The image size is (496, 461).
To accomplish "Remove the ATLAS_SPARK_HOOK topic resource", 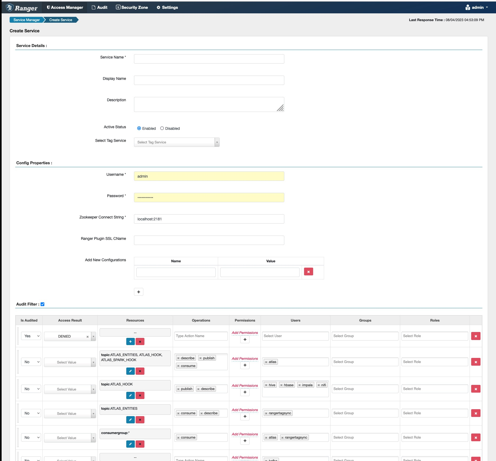I will 140,371.
